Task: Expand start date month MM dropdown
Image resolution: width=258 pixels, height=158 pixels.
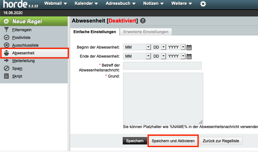Action: (x=137, y=47)
